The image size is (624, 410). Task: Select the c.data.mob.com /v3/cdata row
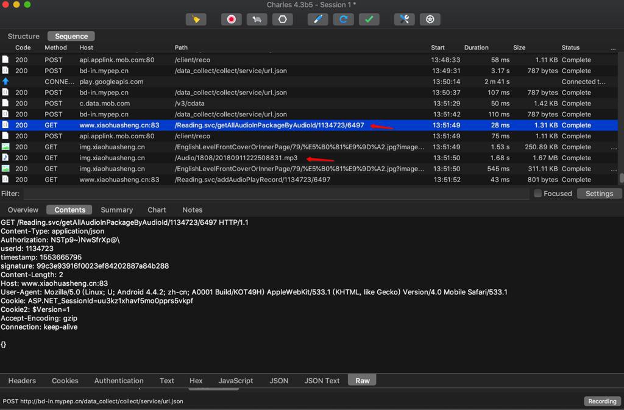[x=309, y=104]
